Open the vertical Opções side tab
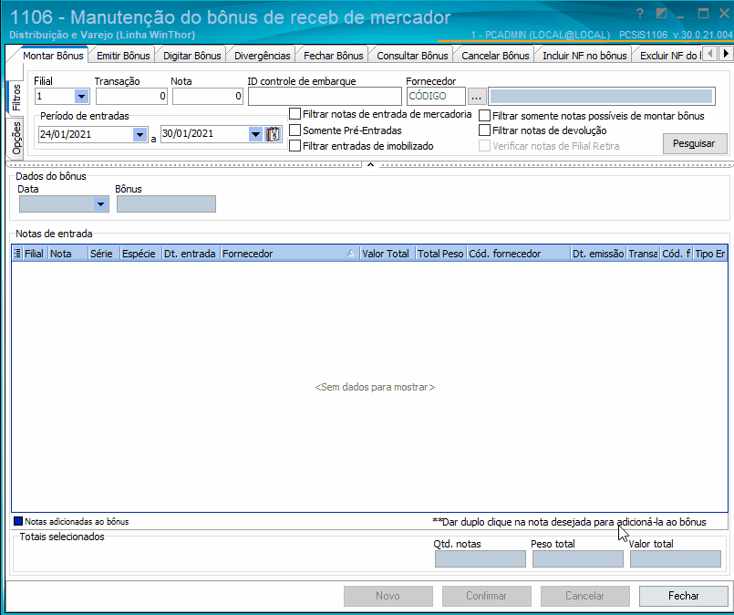 coord(16,138)
